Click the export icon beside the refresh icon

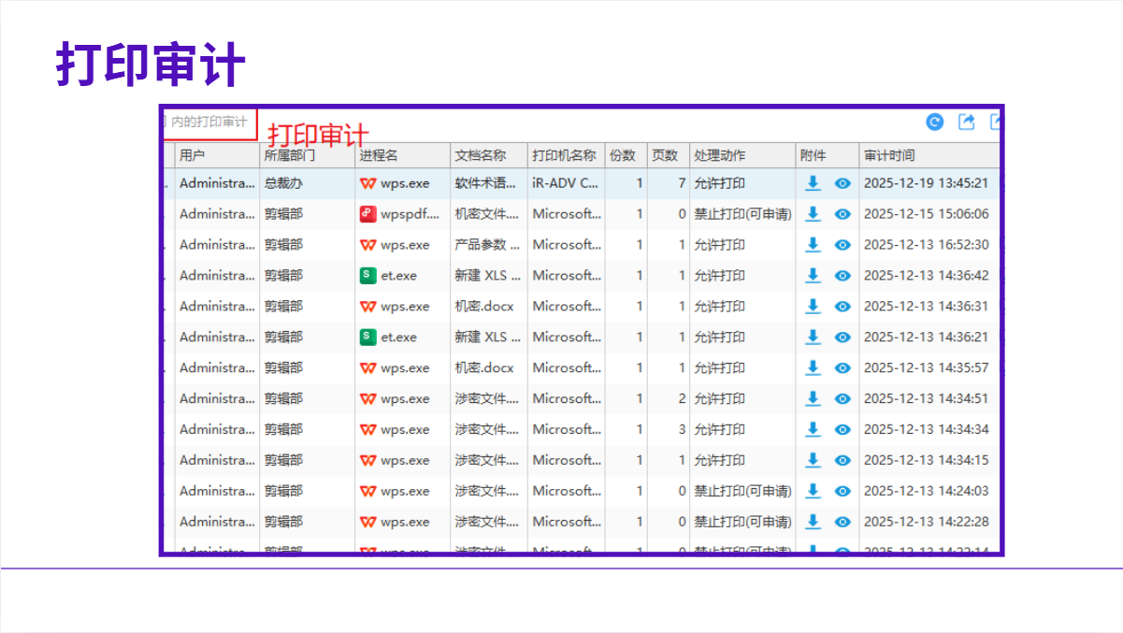point(967,122)
